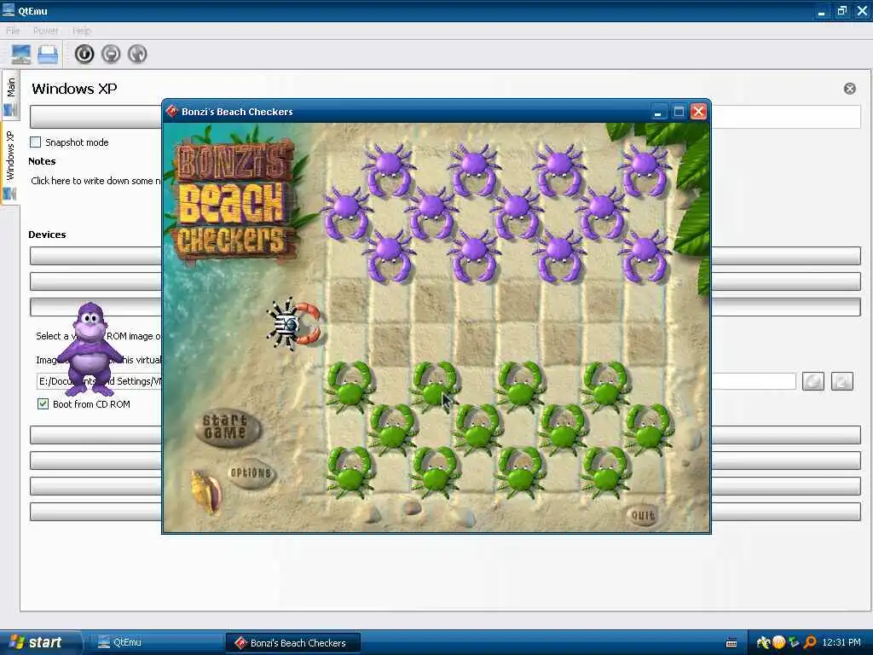Click the BonziBuddy purple gorilla character
Screen dimensions: 873x655
(90, 348)
